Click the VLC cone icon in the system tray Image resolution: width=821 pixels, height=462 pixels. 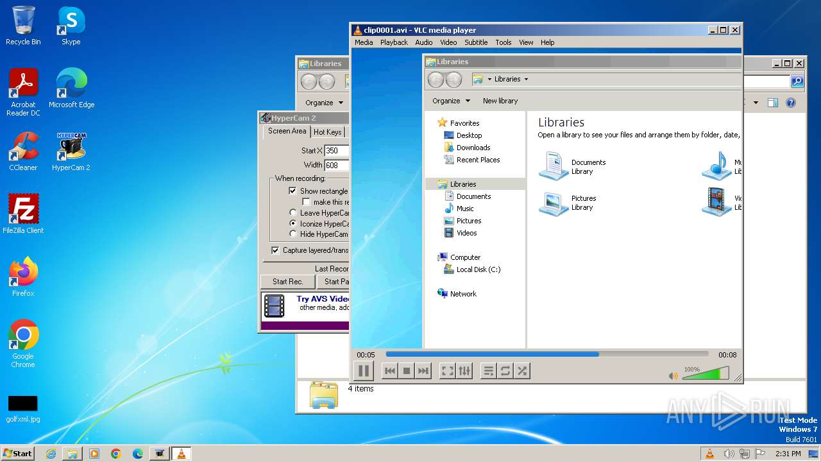coord(709,454)
